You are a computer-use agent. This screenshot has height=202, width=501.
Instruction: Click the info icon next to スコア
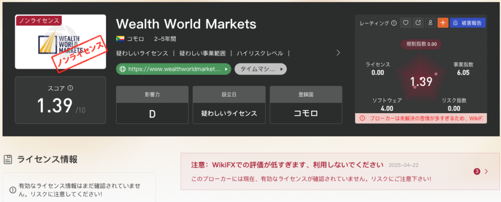(x=70, y=88)
